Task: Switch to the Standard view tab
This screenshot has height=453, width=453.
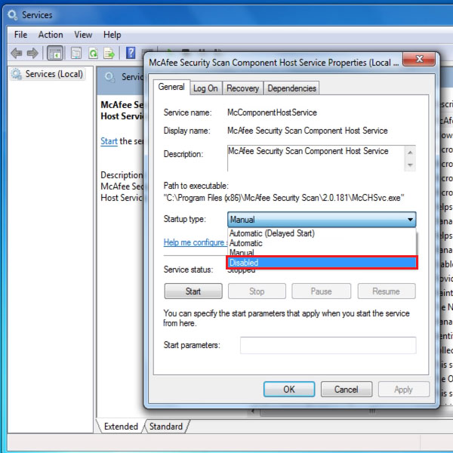Action: (166, 427)
